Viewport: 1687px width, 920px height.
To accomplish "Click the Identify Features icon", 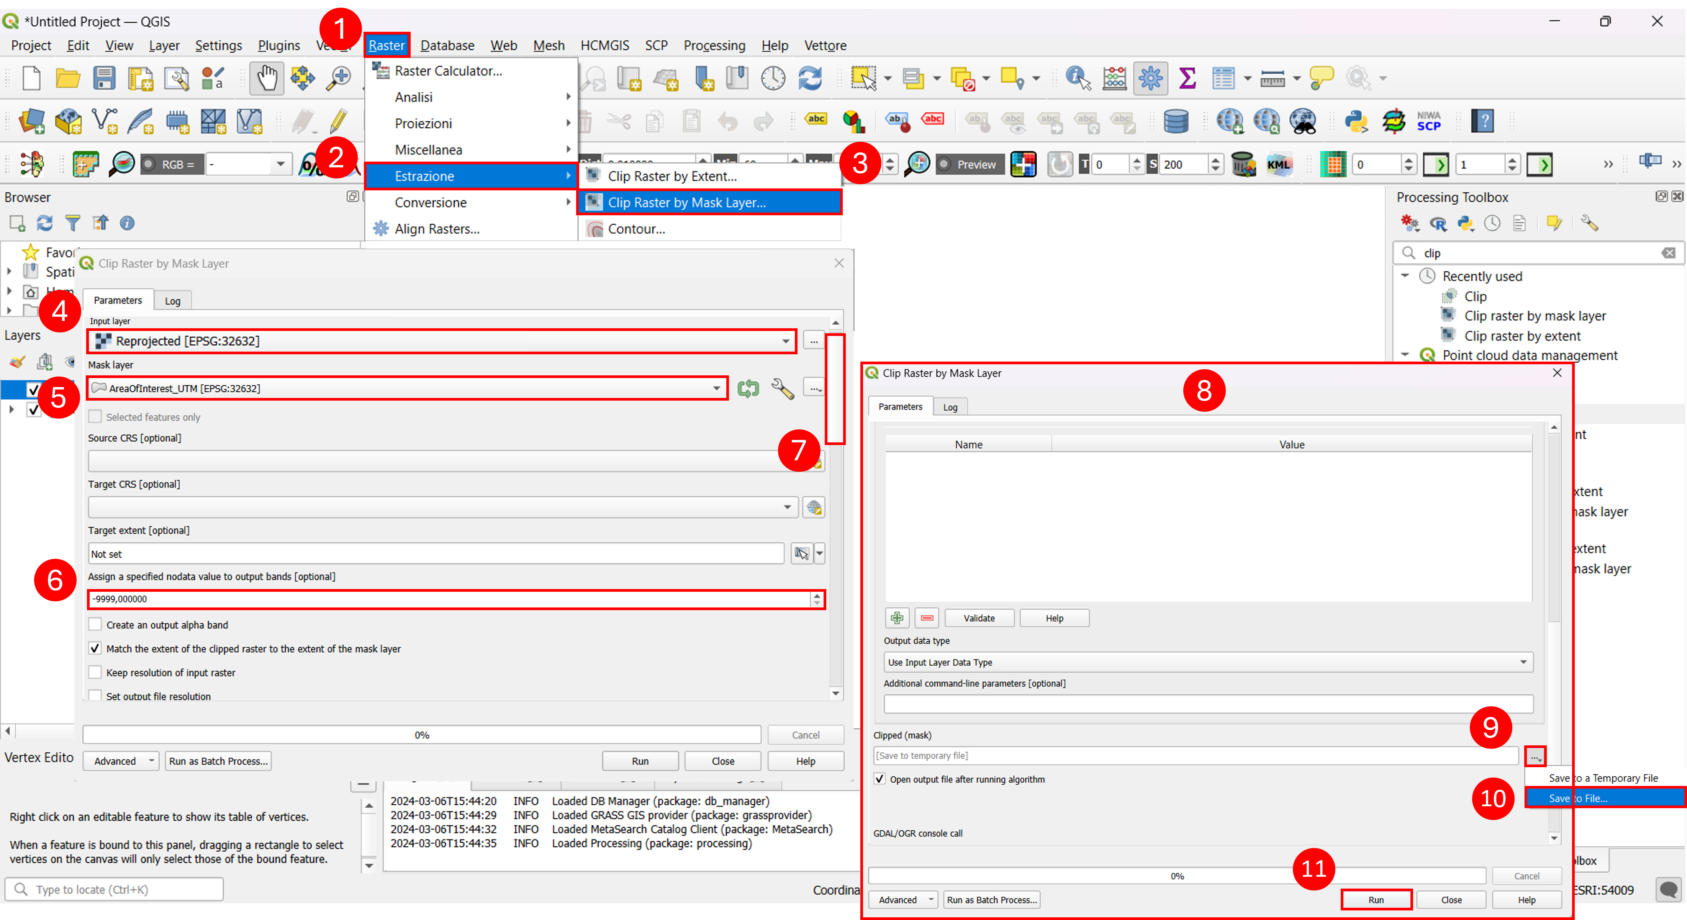I will tap(1077, 79).
